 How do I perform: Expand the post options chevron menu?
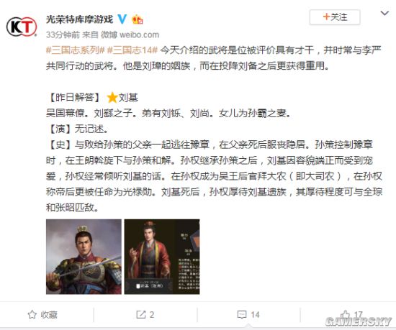tap(384, 13)
